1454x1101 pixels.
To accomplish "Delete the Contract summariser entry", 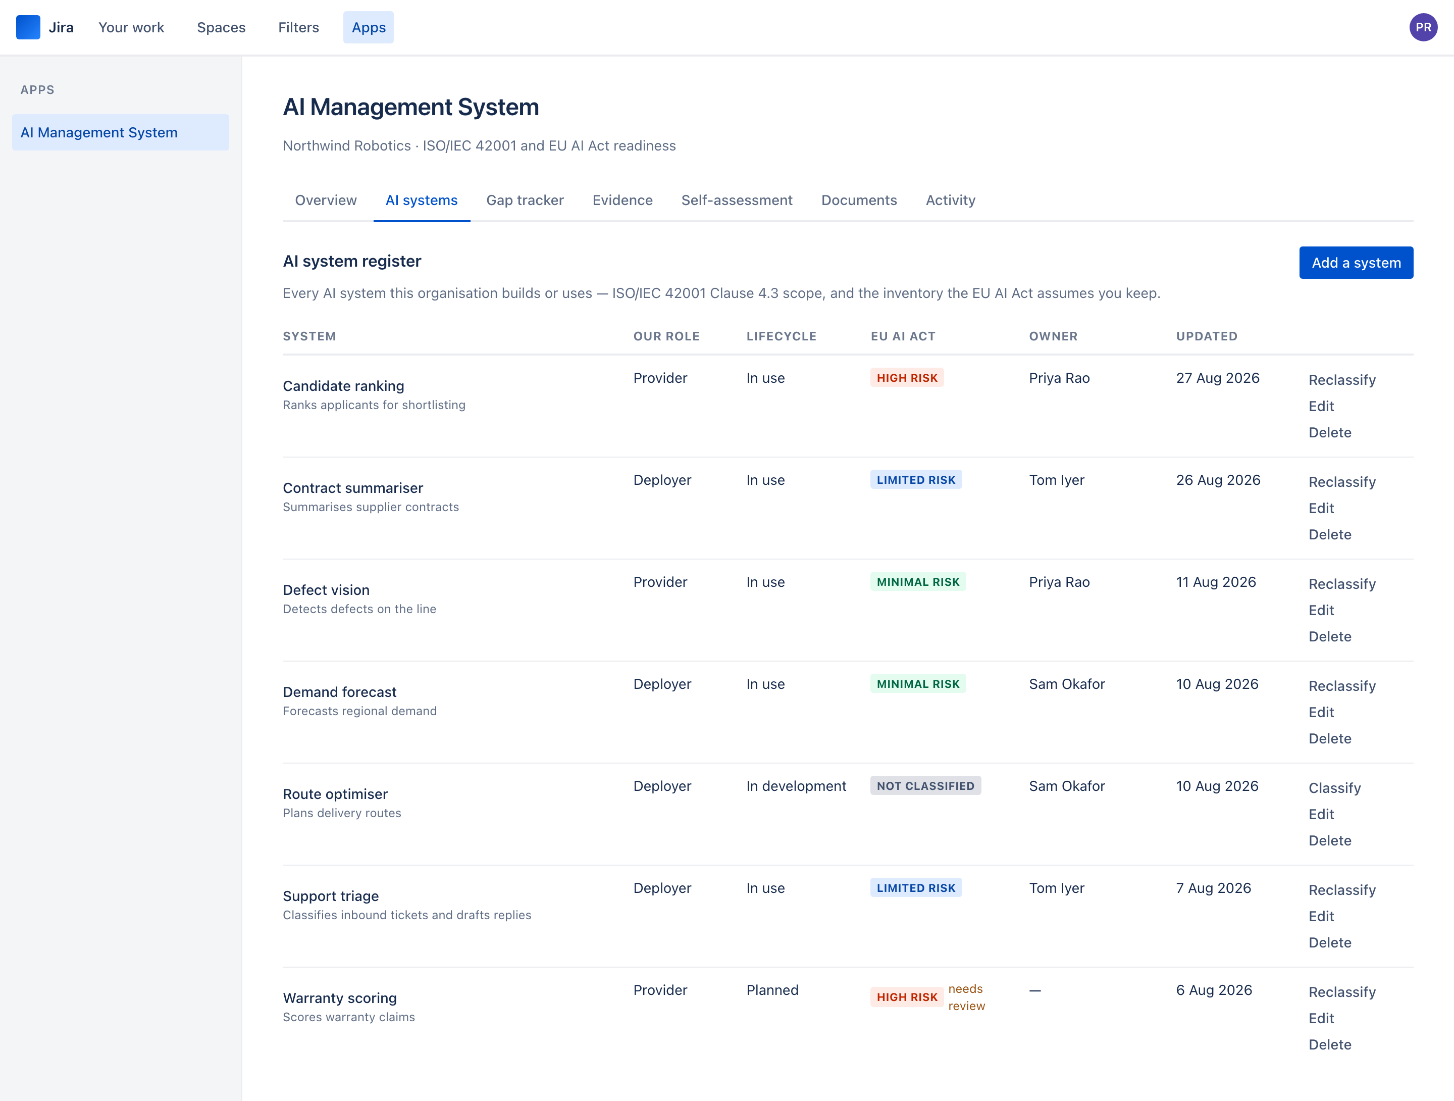I will click(x=1330, y=535).
